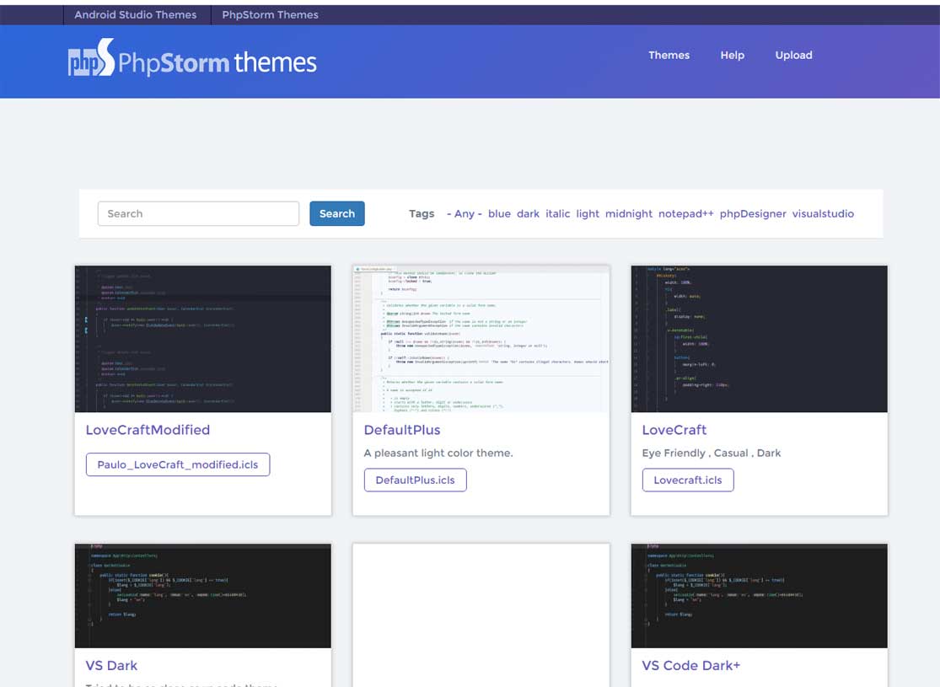Filter themes by the italic tag

(x=557, y=213)
